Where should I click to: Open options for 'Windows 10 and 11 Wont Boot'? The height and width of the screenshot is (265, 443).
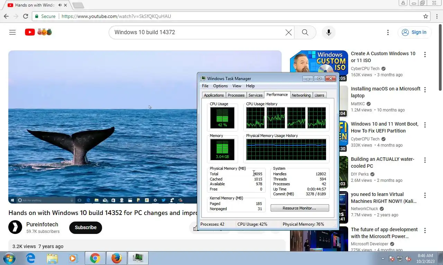tap(425, 125)
